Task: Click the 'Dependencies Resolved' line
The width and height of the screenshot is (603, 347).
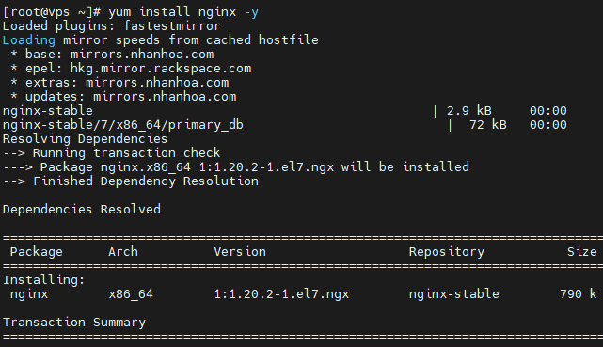Action: tap(82, 210)
